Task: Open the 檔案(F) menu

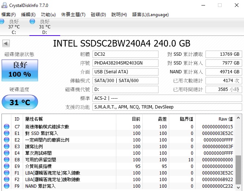Action: click(8, 15)
